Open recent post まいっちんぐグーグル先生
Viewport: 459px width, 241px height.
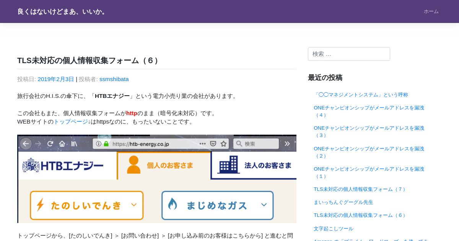tap(343, 202)
